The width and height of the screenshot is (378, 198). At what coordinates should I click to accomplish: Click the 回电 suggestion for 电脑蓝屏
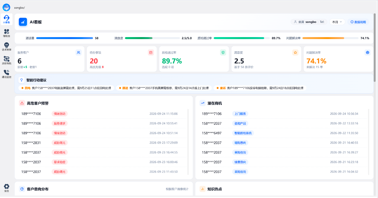[x=66, y=88]
